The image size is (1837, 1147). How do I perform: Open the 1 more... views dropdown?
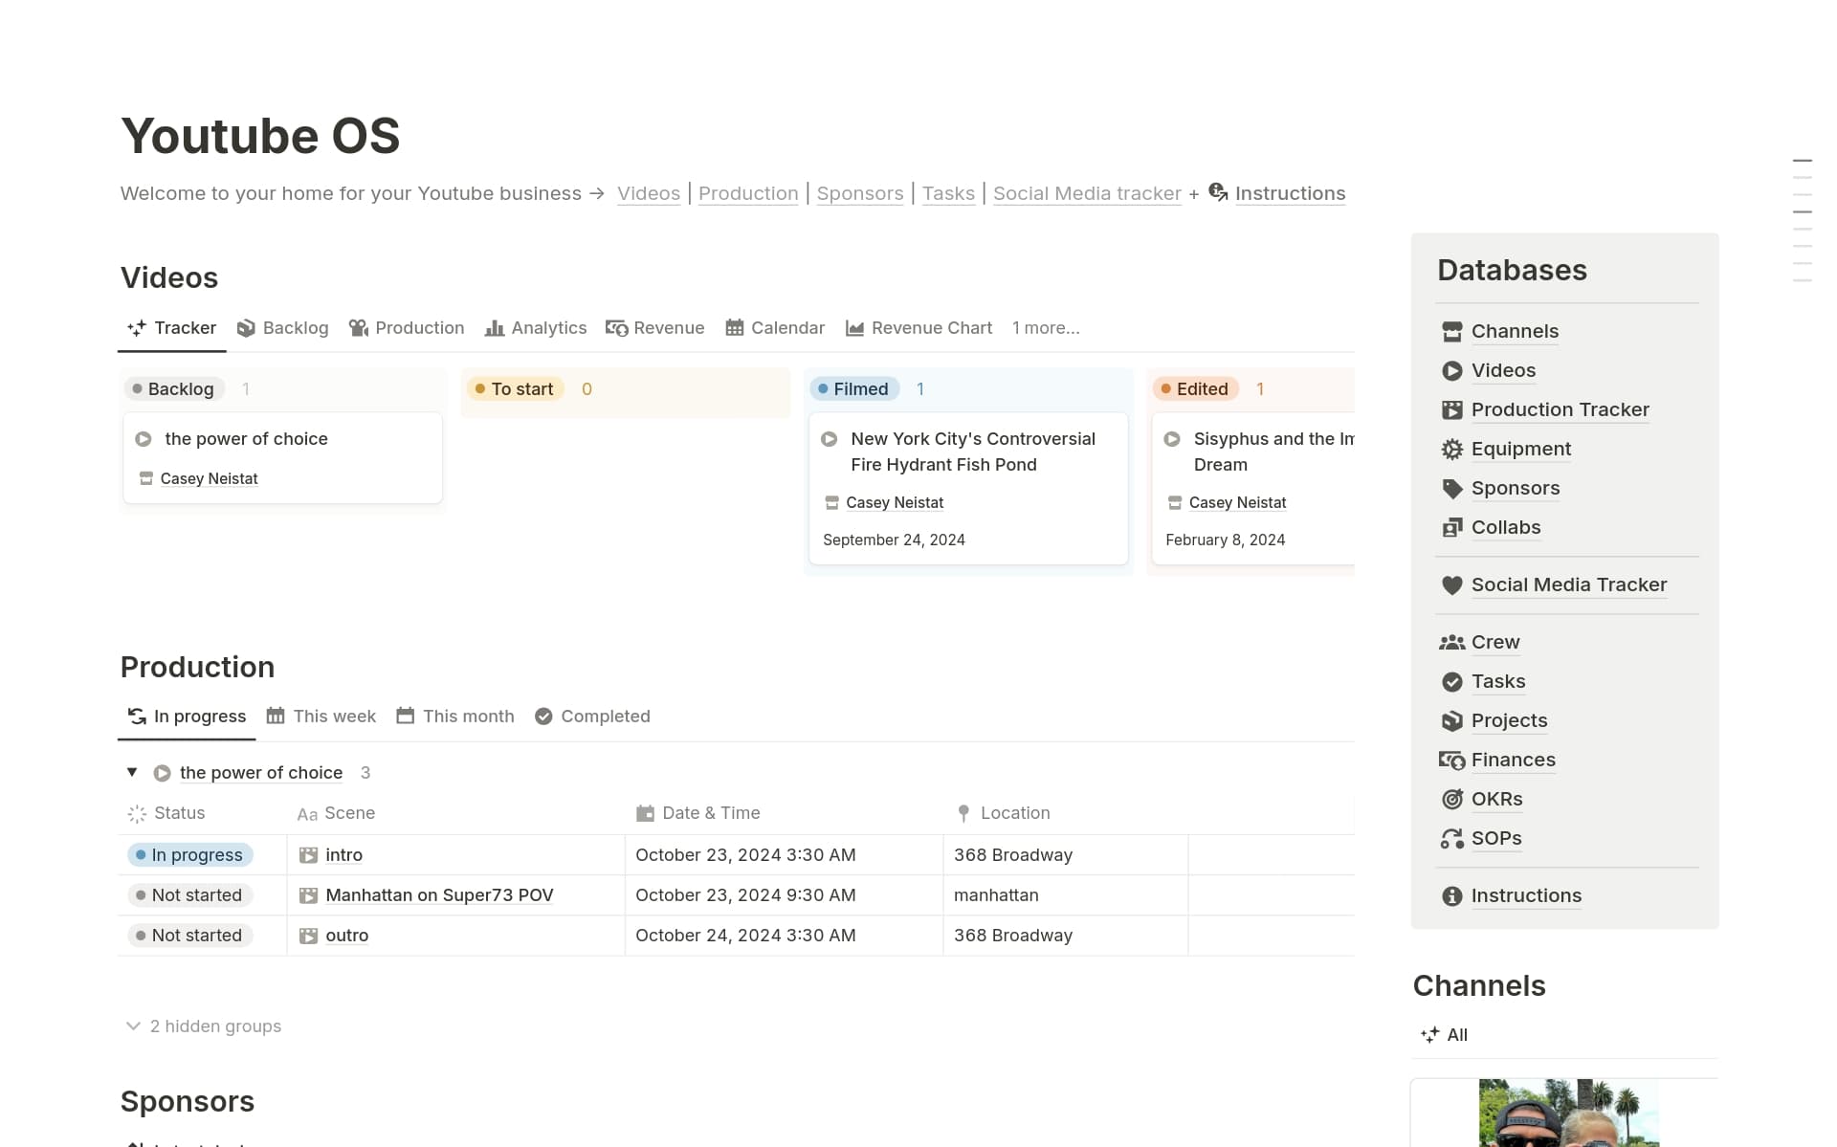[x=1046, y=327]
